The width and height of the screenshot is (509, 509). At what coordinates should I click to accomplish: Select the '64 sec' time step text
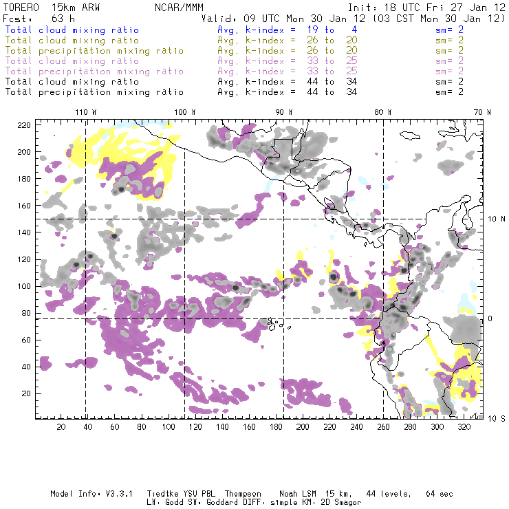tap(440, 494)
